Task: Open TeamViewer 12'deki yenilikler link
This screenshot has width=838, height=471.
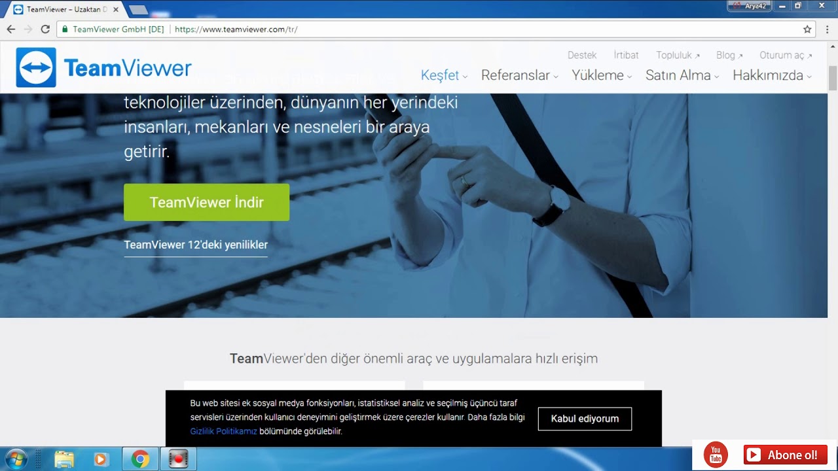Action: click(196, 245)
